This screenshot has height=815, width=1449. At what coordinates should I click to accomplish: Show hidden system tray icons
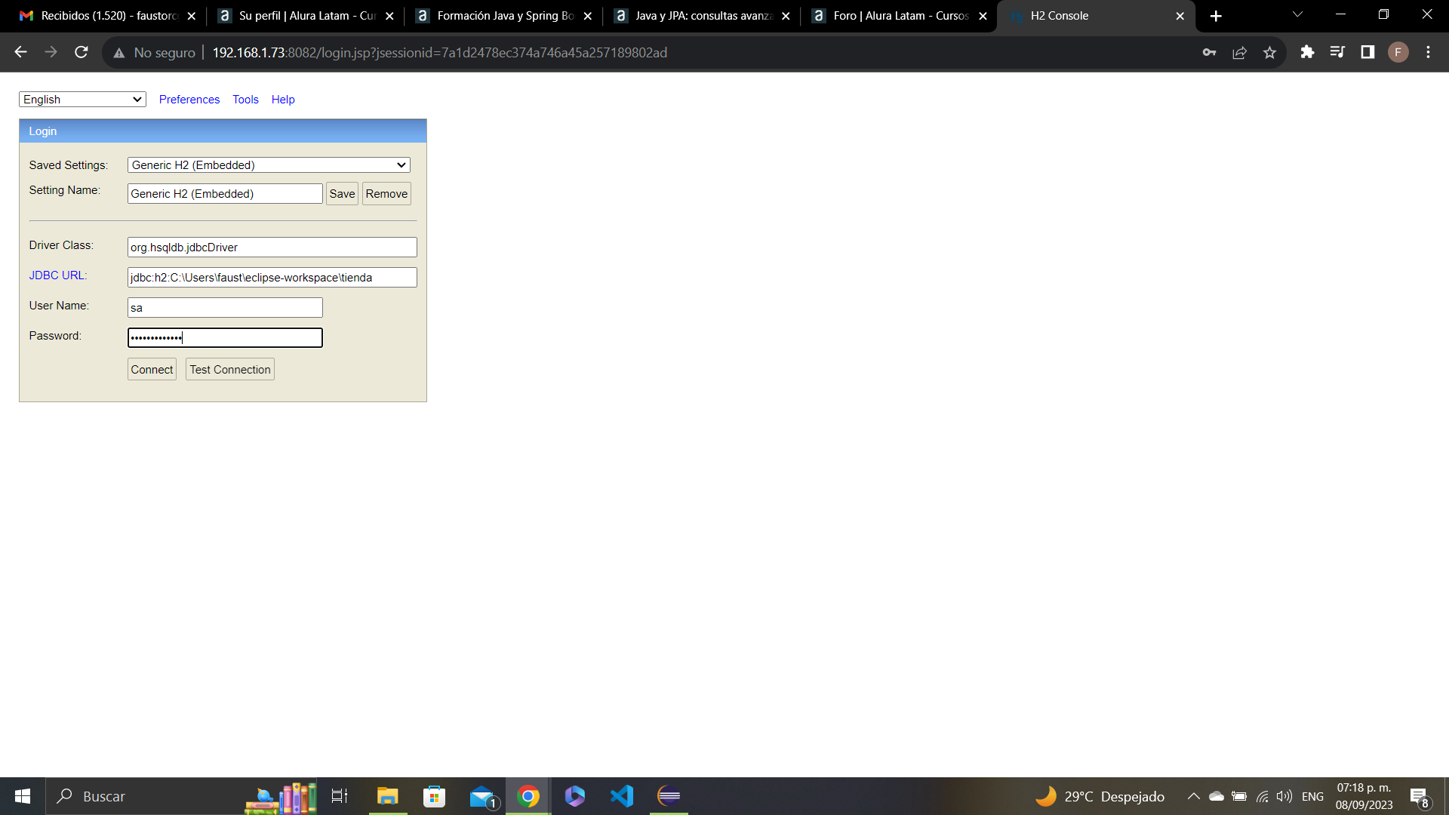point(1194,796)
